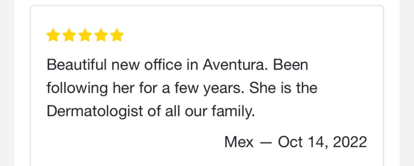Screen dimensions: 414x166
Task: Click the fifth and last star
Action: pyautogui.click(x=116, y=36)
